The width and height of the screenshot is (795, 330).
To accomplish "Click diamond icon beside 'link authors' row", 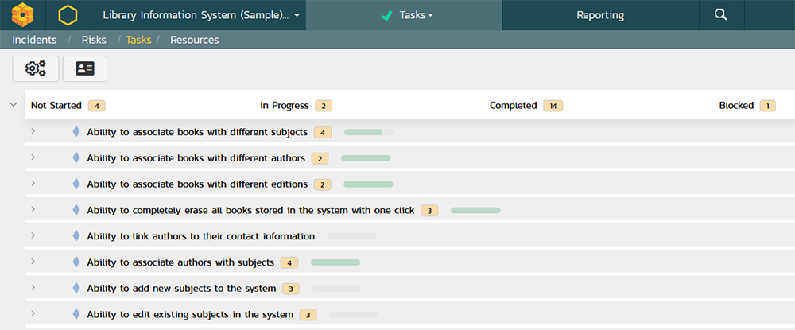I will tap(76, 236).
